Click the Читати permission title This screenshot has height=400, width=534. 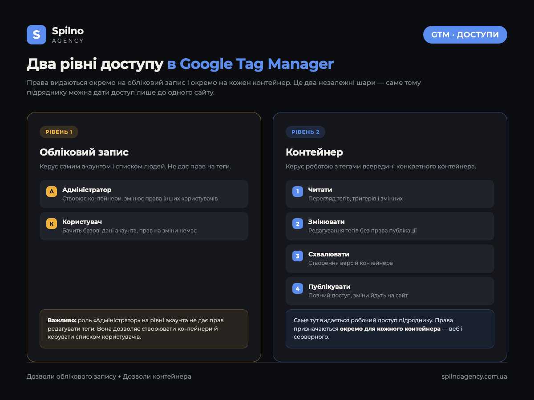320,190
